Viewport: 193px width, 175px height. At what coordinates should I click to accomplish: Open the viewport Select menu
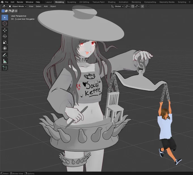[x=39, y=7]
